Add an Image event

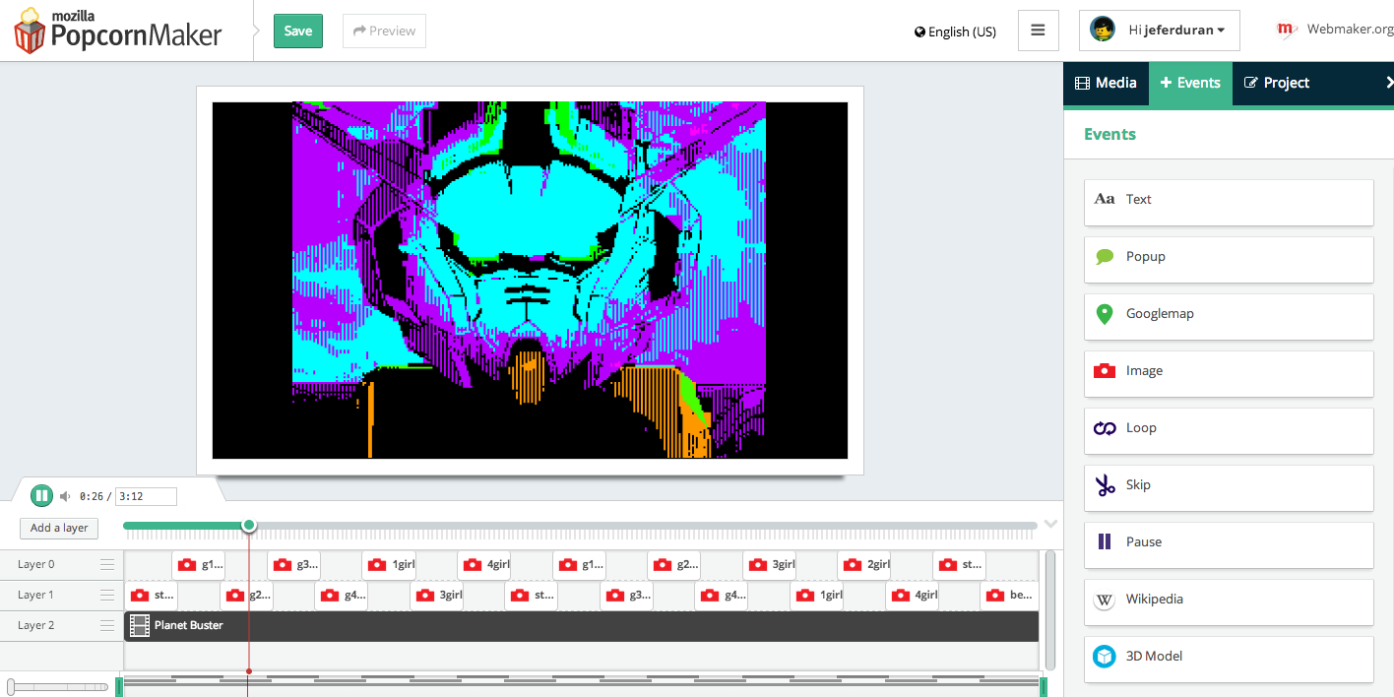pos(1229,373)
